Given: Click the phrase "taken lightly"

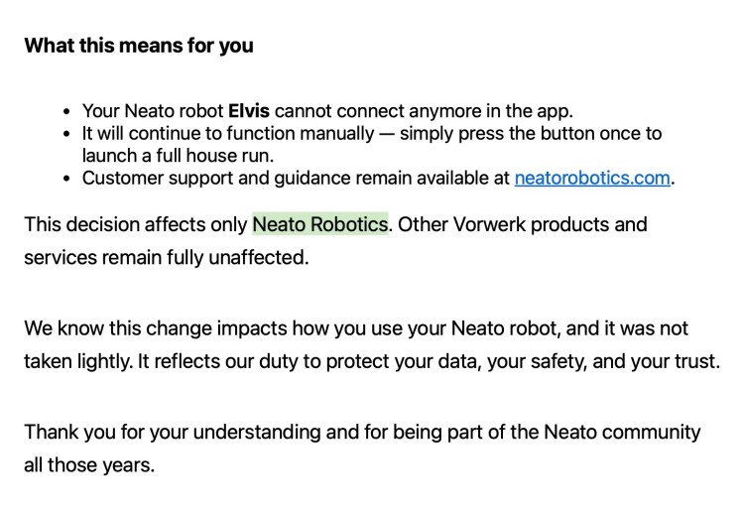Looking at the screenshot, I should tap(80, 361).
